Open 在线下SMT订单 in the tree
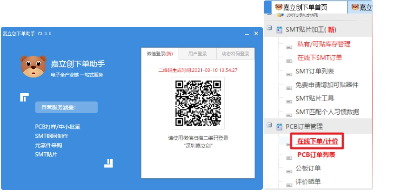 [x=320, y=58]
